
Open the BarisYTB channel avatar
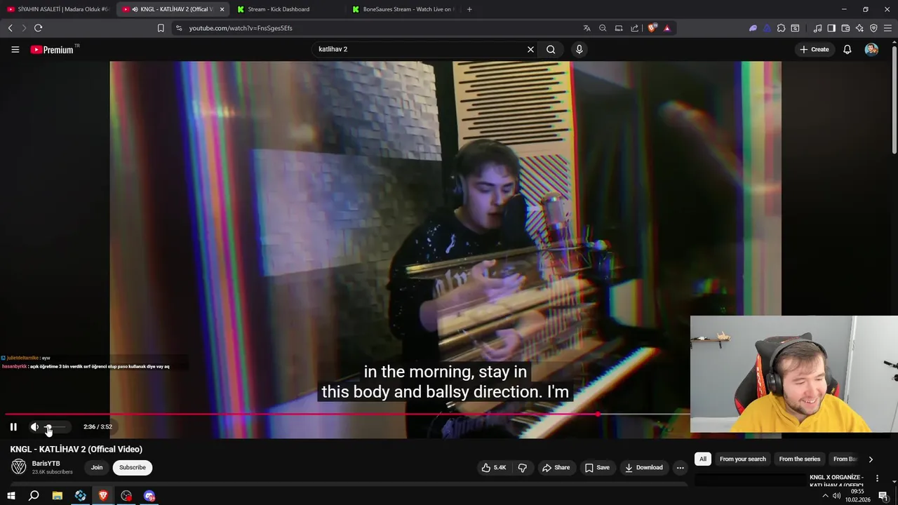point(19,467)
